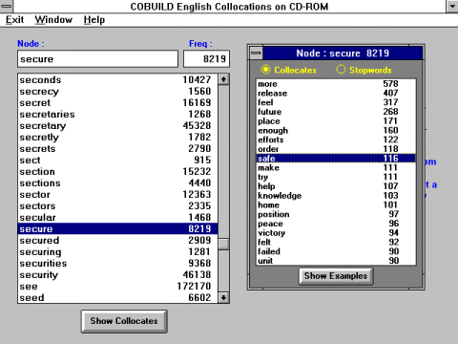Select 'securing' in the word list

click(117, 251)
